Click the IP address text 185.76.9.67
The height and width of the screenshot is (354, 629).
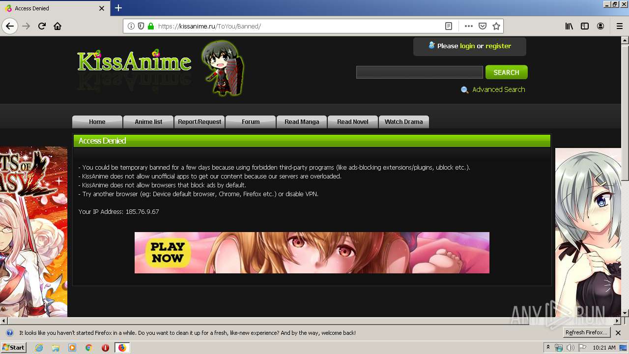tap(142, 212)
